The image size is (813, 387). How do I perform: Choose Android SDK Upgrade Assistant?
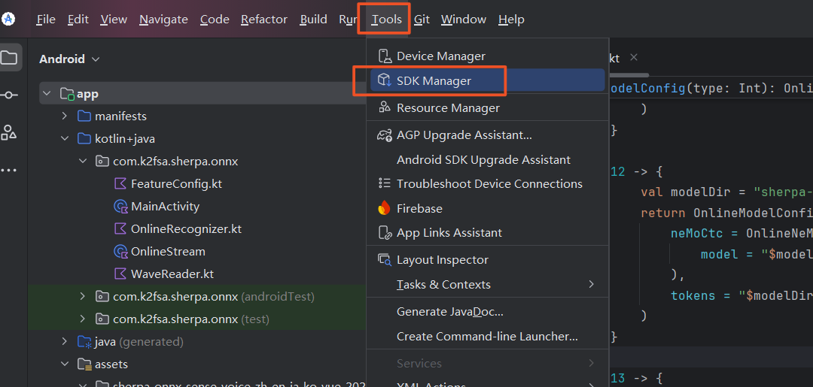(487, 160)
